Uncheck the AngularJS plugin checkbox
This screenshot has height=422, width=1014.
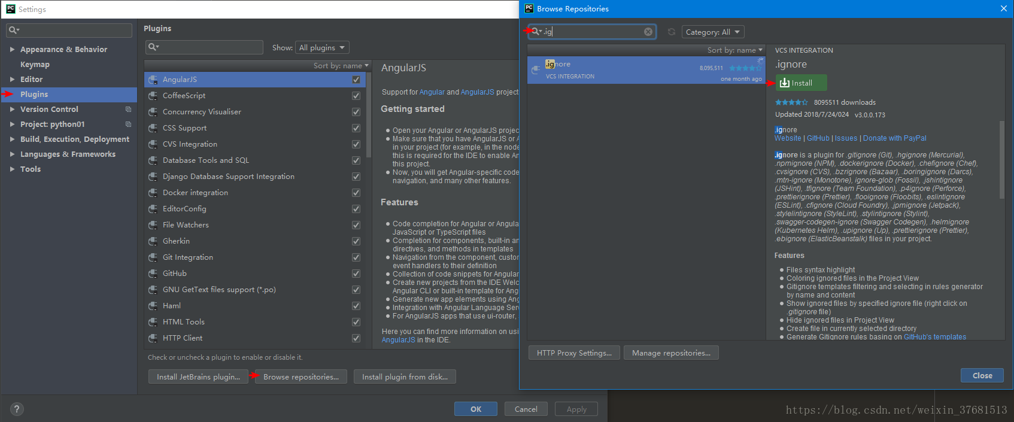pos(356,80)
